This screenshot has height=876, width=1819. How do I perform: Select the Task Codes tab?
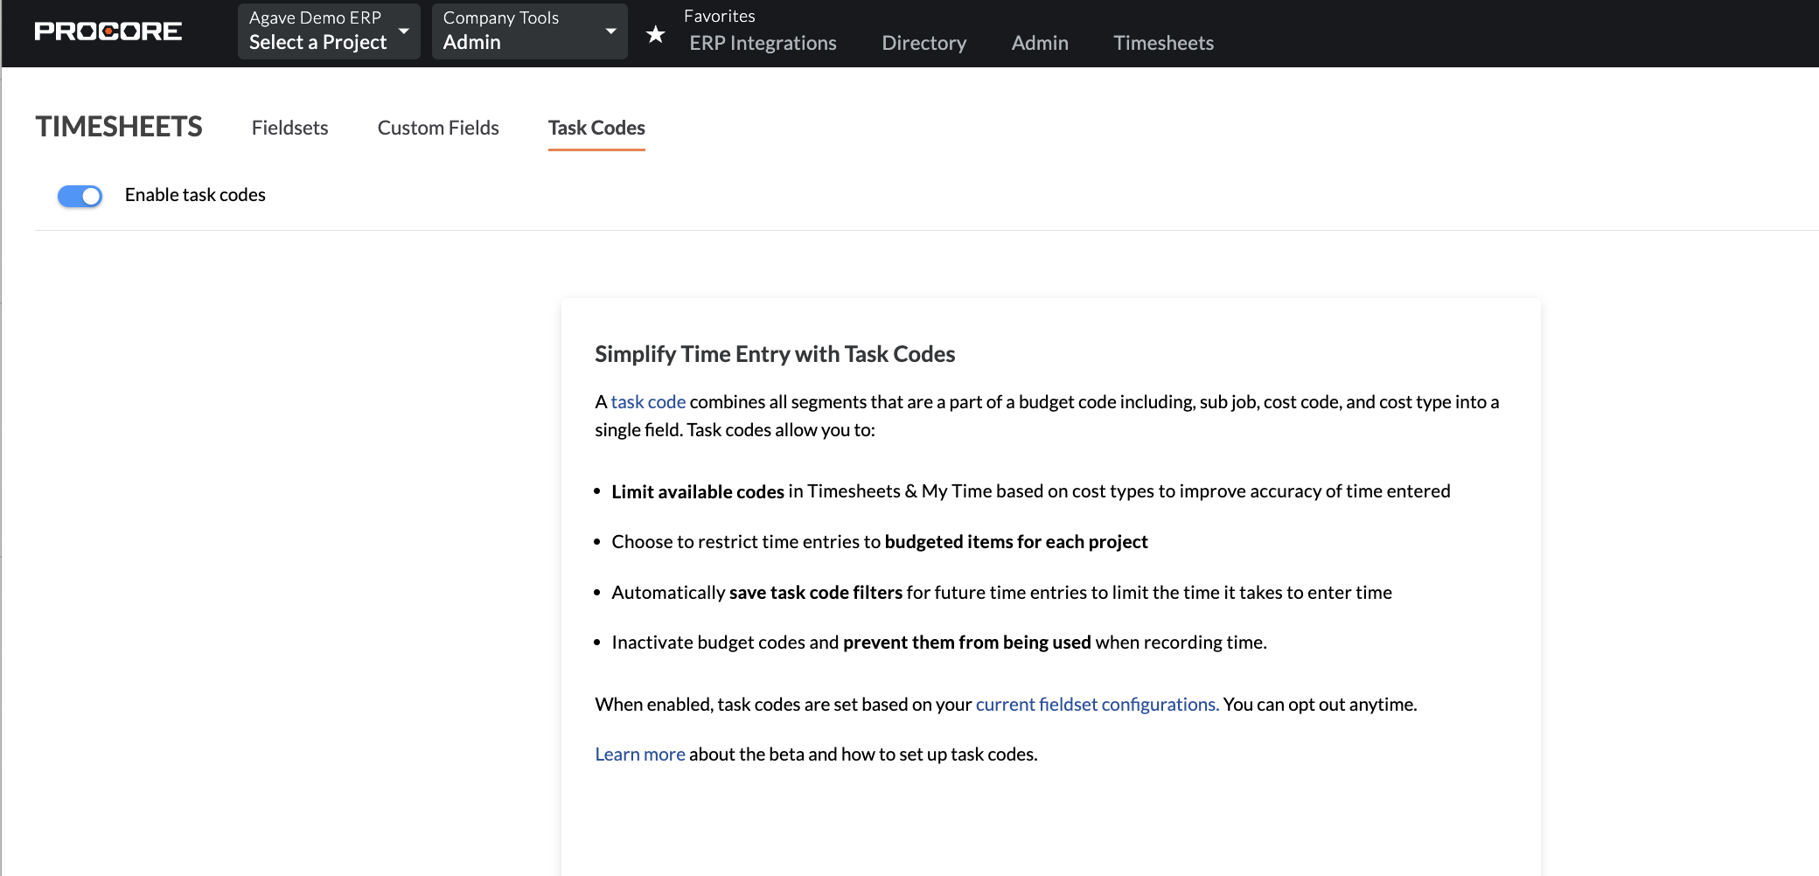pyautogui.click(x=596, y=128)
